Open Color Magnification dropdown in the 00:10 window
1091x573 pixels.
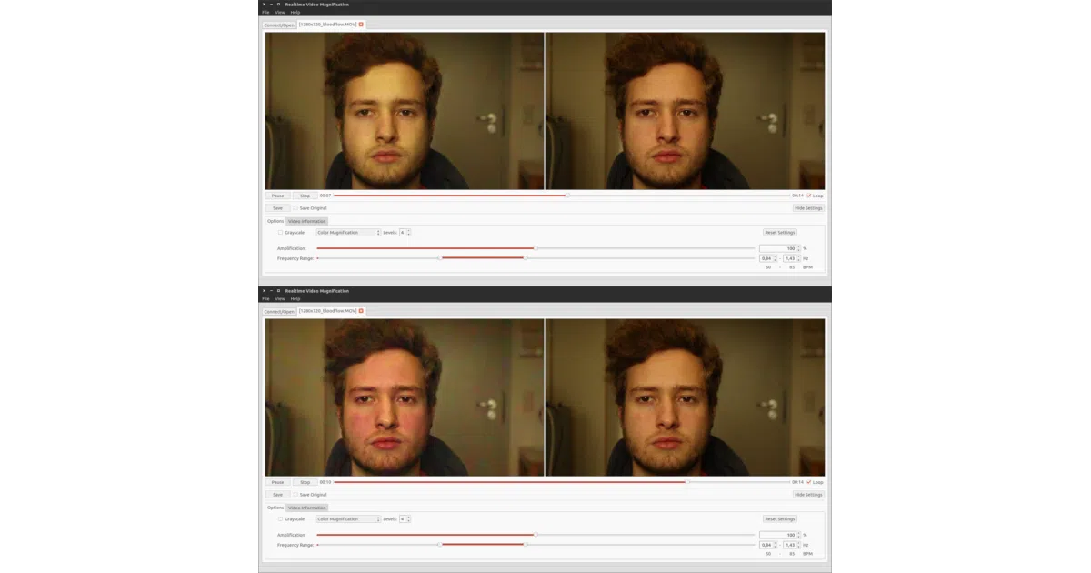tap(348, 519)
